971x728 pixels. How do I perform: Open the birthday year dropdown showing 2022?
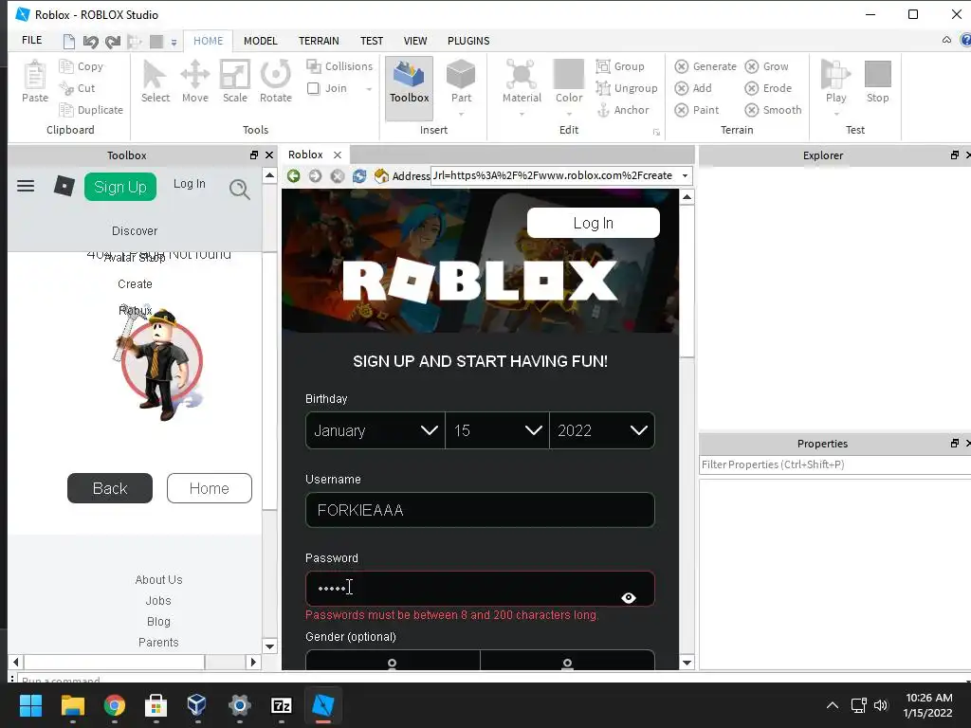click(x=602, y=430)
